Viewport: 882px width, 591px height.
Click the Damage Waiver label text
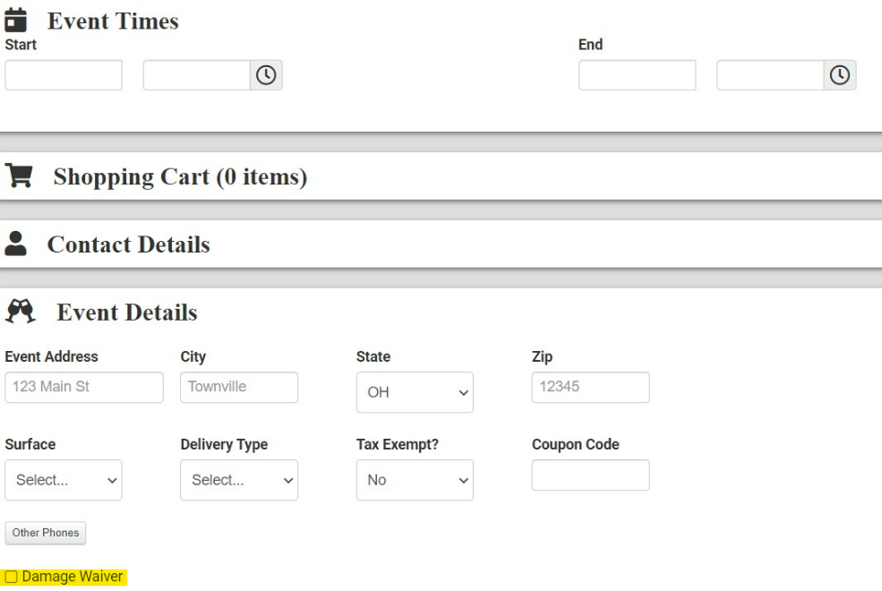pyautogui.click(x=72, y=577)
